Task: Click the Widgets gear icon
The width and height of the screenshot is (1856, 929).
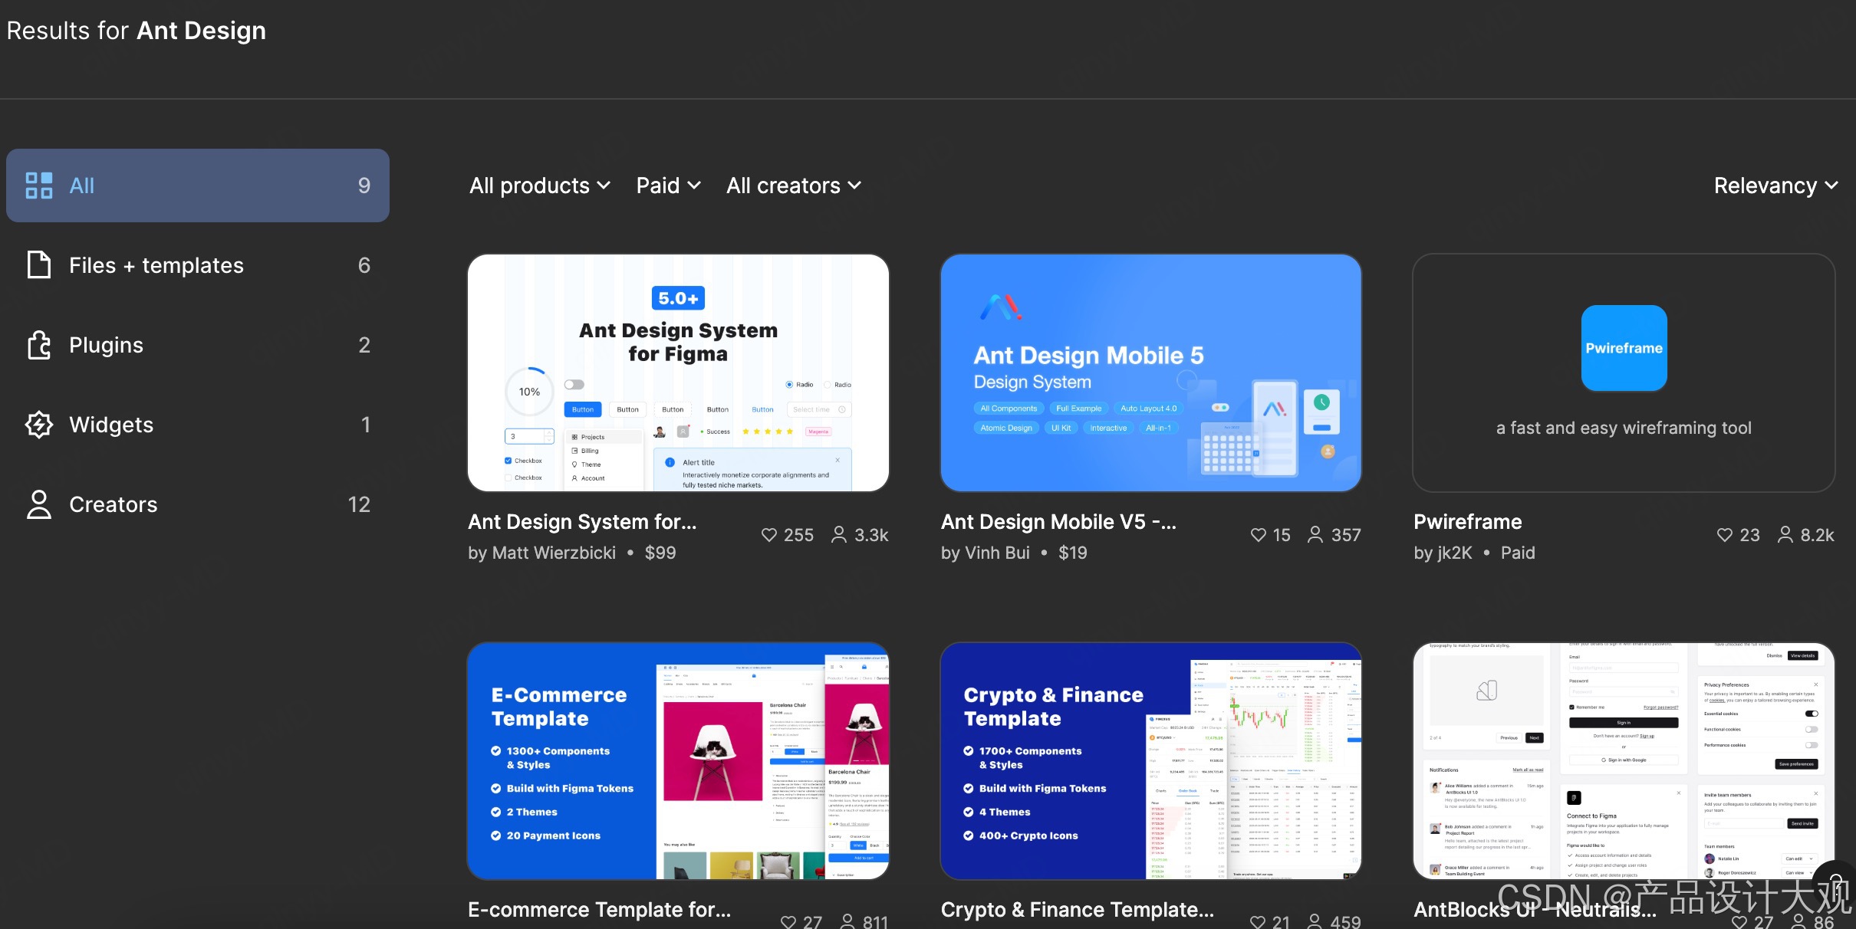Action: pos(39,425)
